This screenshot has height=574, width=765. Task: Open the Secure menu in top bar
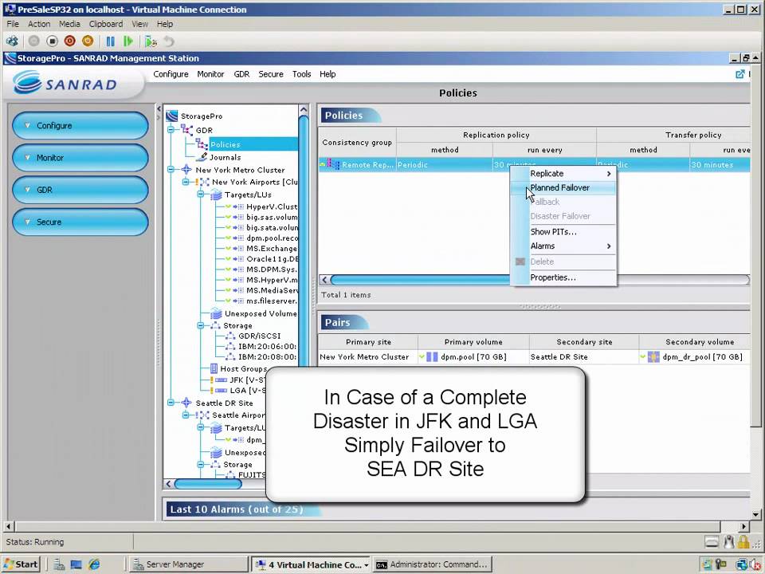[271, 74]
